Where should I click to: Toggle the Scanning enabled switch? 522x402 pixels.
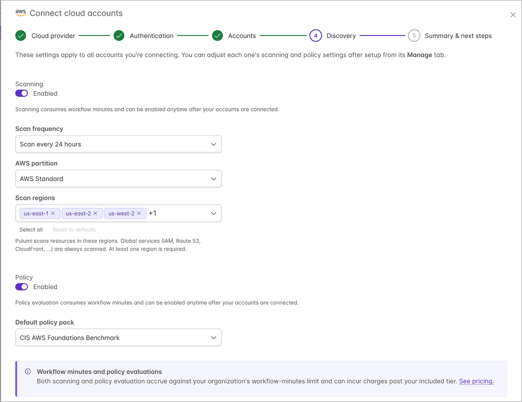[22, 94]
